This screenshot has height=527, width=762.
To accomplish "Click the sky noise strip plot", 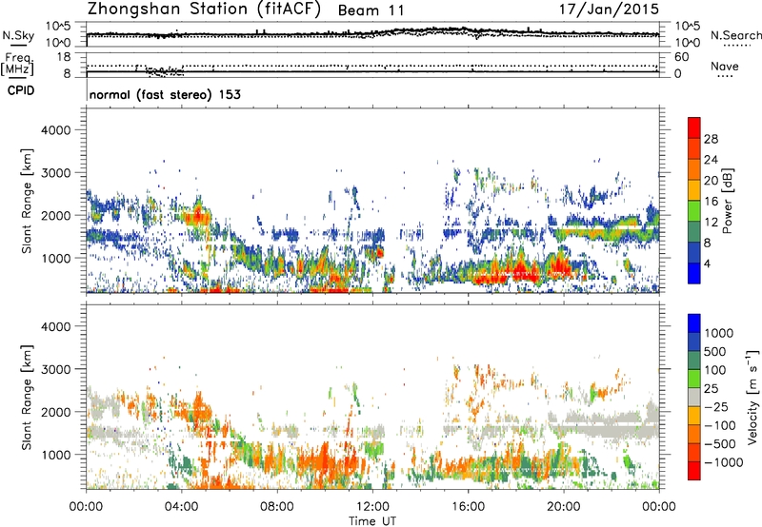I will [x=372, y=34].
